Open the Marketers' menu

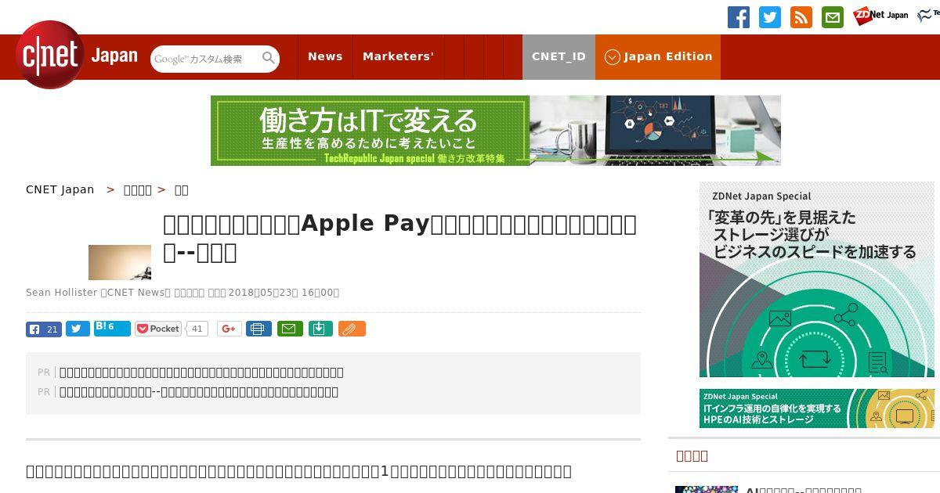pos(398,56)
